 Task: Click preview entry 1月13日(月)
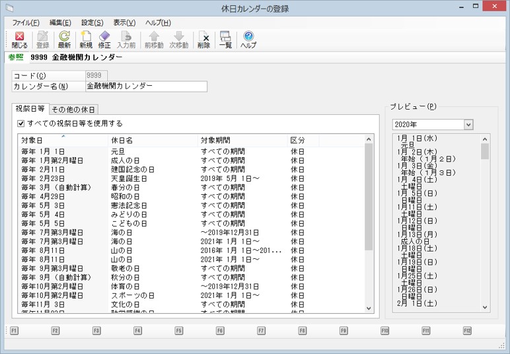click(x=418, y=234)
